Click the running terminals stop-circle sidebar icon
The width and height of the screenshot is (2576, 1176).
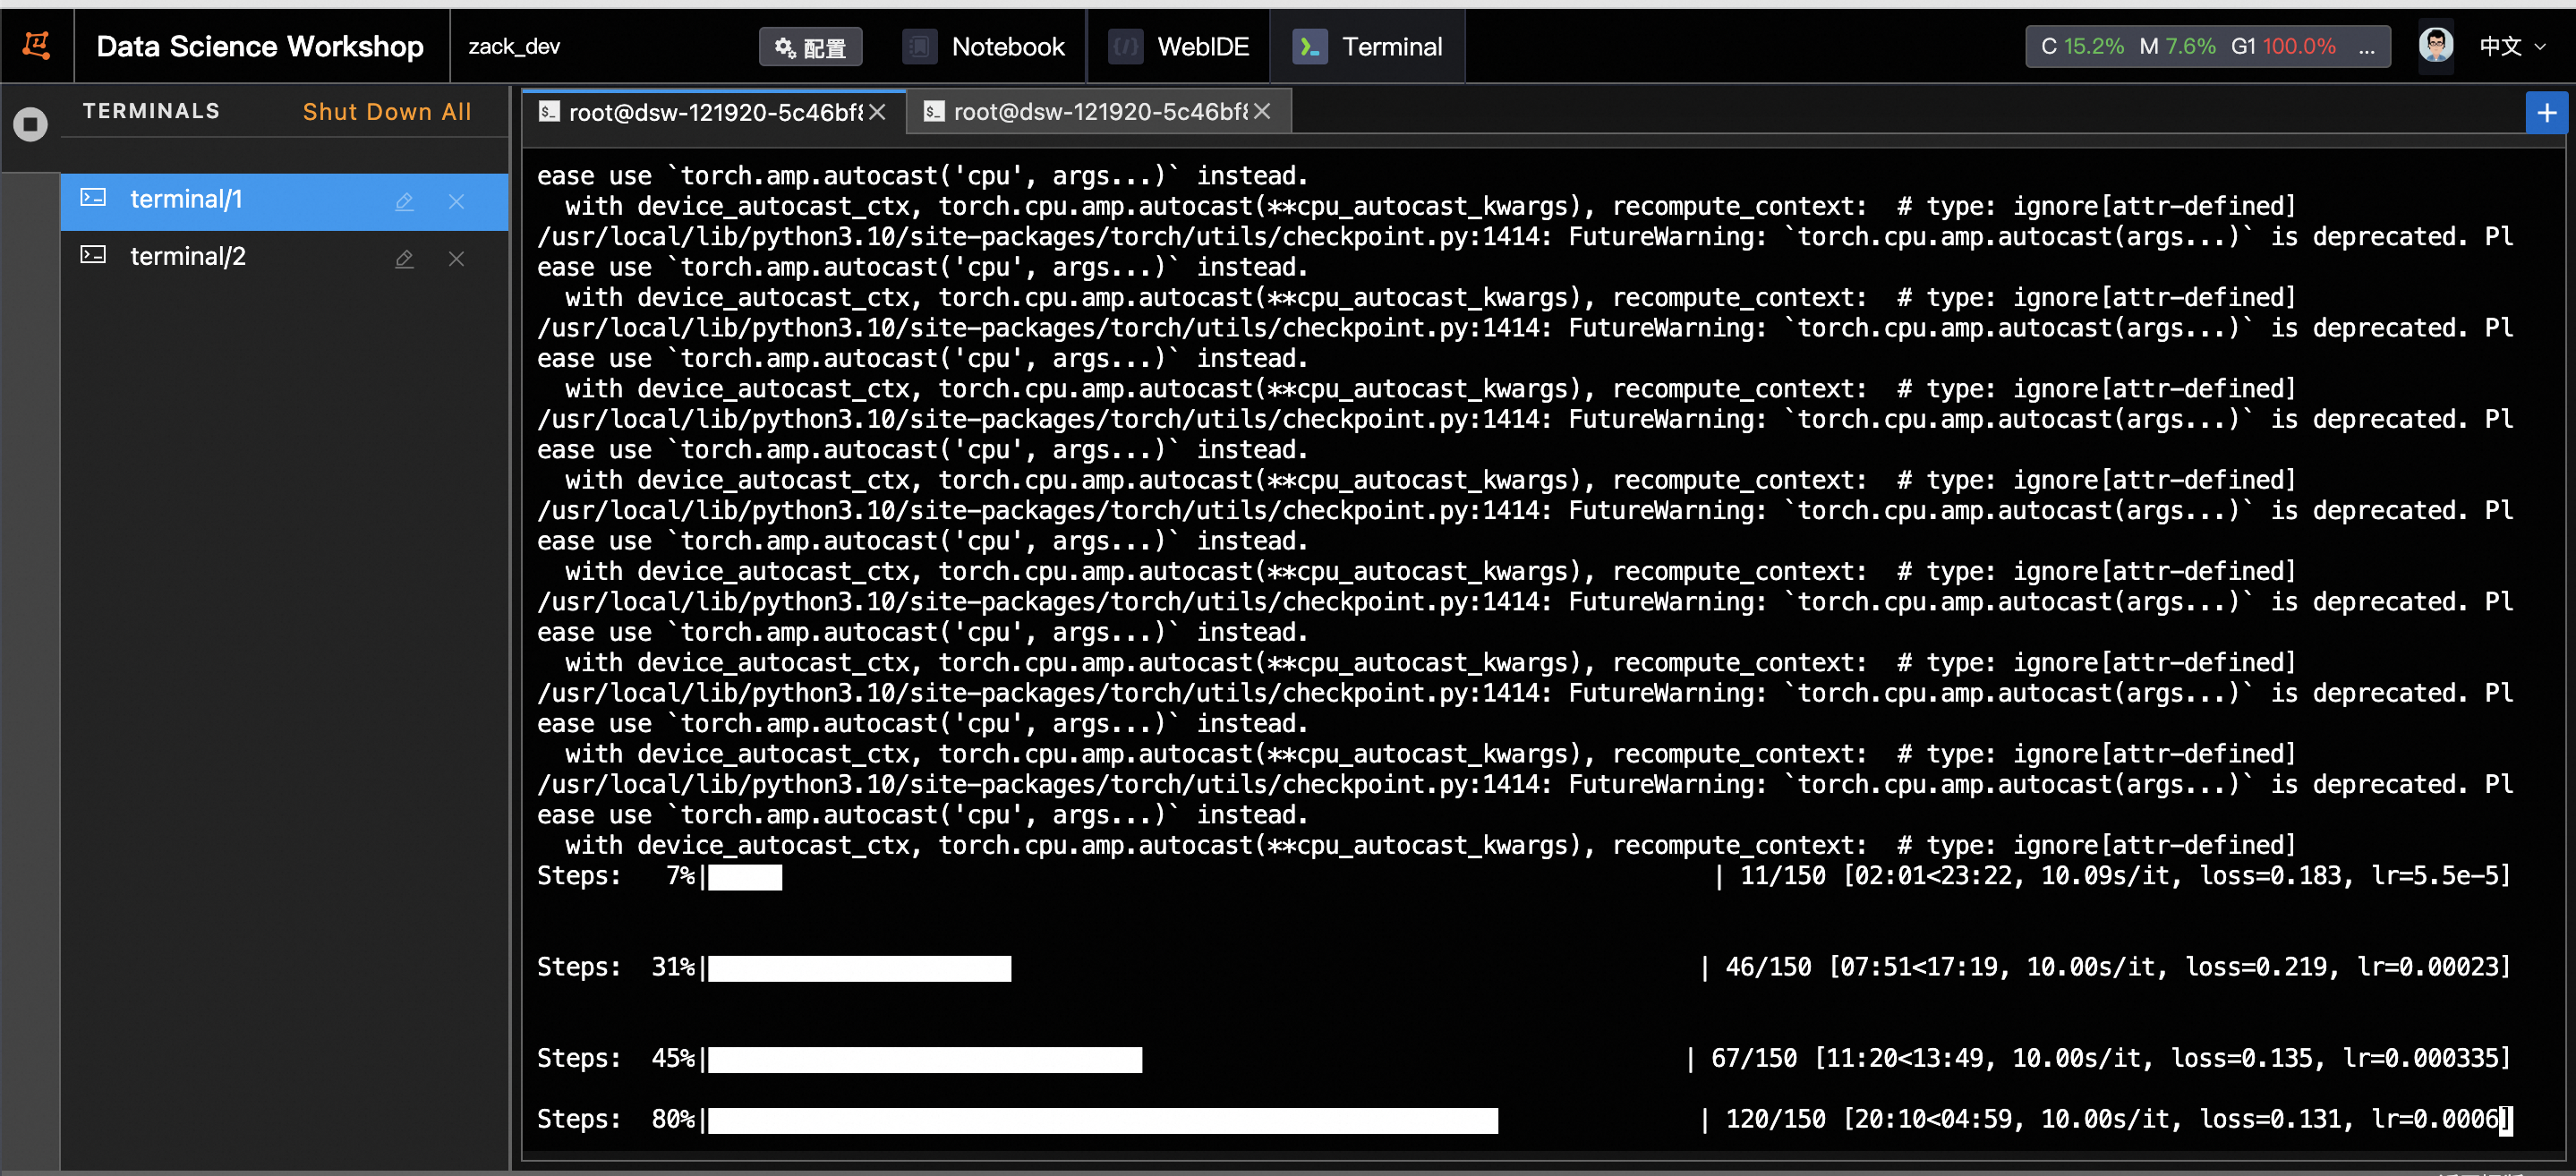pos(30,124)
